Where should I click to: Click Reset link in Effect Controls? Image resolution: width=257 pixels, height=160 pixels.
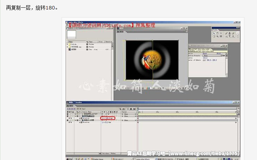[205, 54]
